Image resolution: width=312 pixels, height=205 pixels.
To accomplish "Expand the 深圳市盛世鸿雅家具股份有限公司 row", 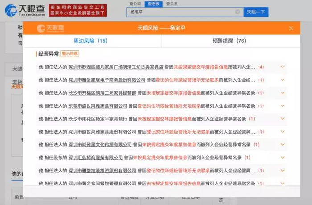I will pos(283,132).
